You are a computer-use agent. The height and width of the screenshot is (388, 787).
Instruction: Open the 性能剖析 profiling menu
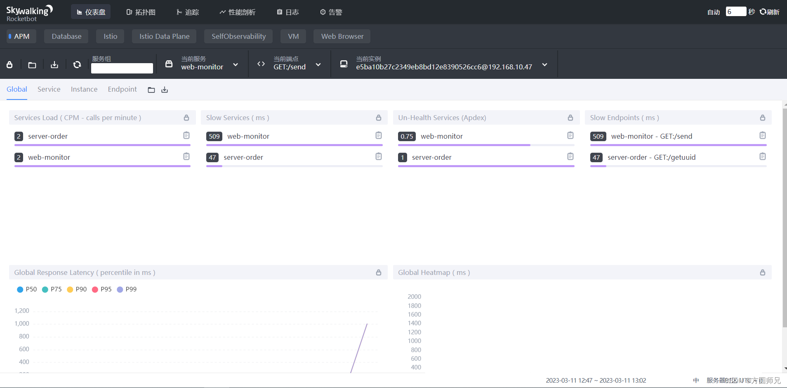pyautogui.click(x=238, y=12)
